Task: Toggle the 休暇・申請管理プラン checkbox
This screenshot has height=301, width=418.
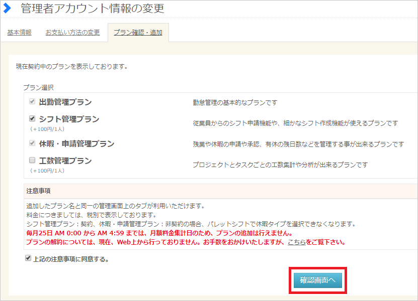Action: 32,143
